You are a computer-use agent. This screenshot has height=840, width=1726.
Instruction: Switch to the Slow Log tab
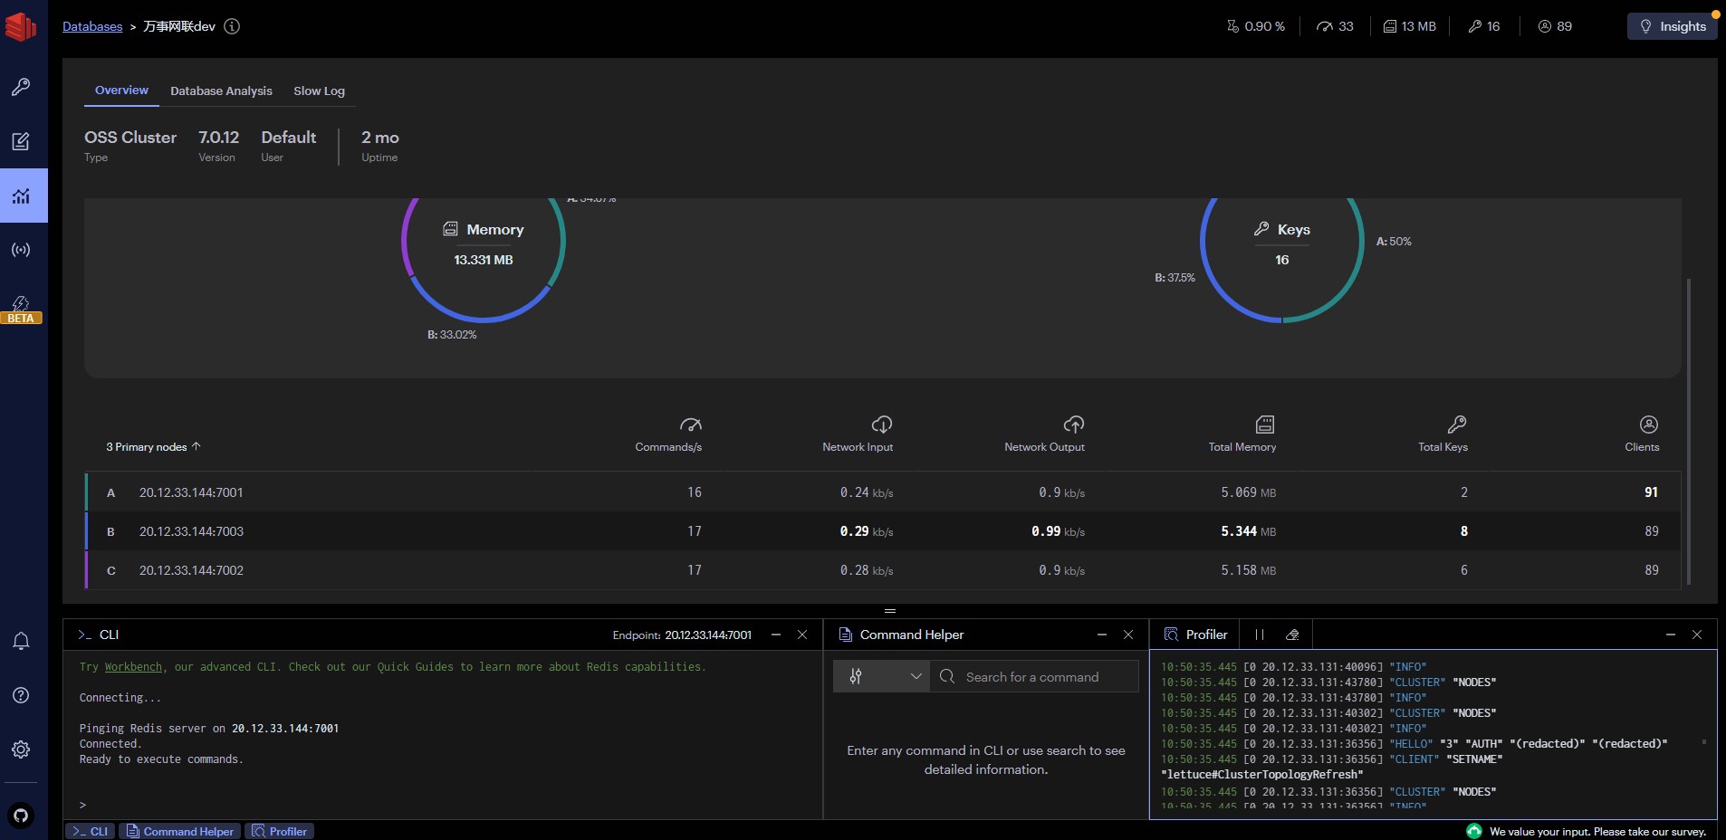coord(319,91)
